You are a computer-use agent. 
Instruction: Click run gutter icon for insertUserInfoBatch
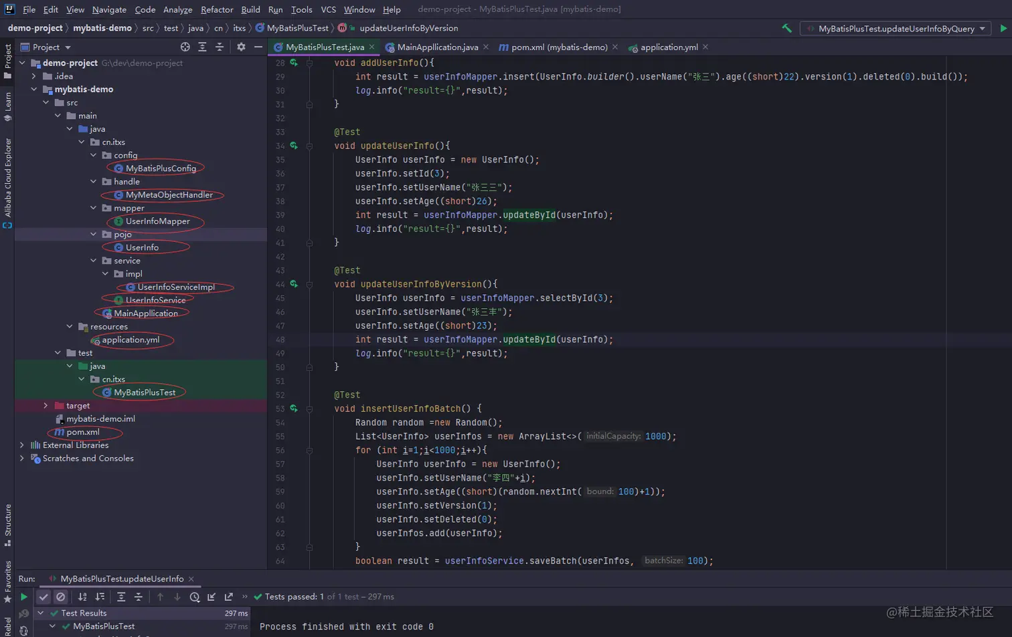(294, 408)
